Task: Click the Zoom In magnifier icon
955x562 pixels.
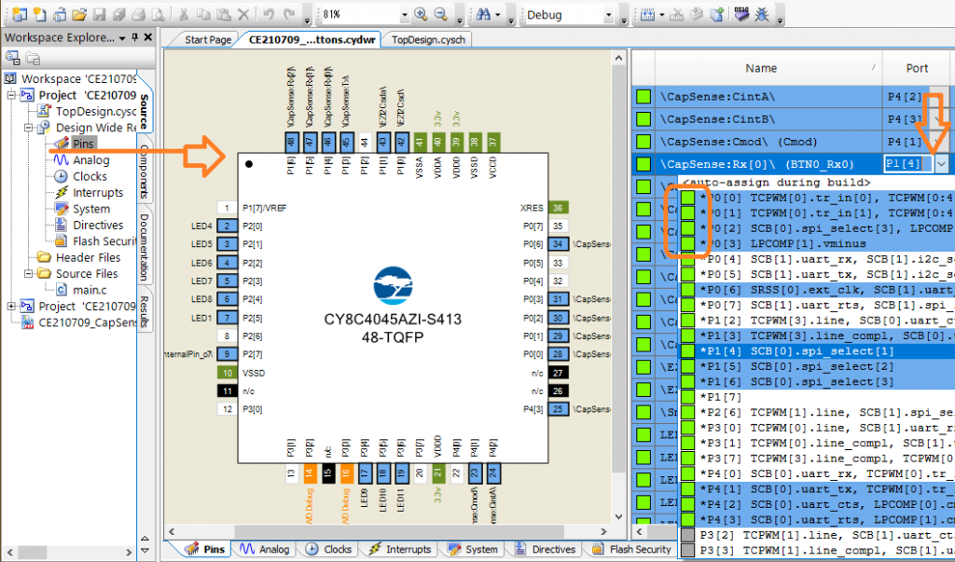Action: 422,15
